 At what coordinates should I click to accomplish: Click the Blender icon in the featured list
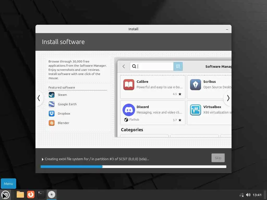click(52, 123)
